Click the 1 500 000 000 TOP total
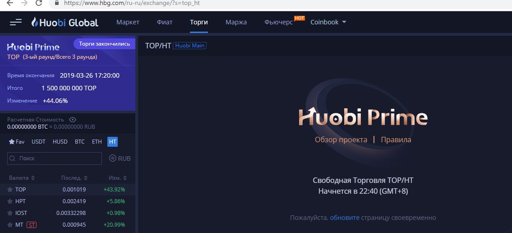512x233 pixels. 69,88
